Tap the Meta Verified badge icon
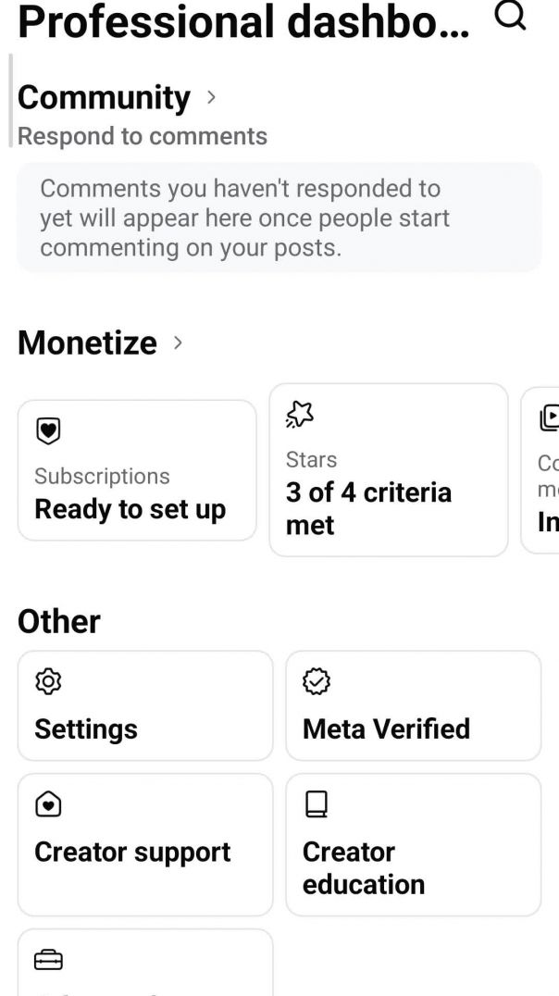Screen dimensions: 559x996 (317, 682)
